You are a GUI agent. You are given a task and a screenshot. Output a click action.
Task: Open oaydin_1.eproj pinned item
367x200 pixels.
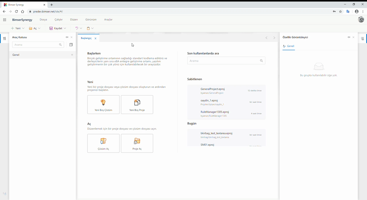[226, 102]
